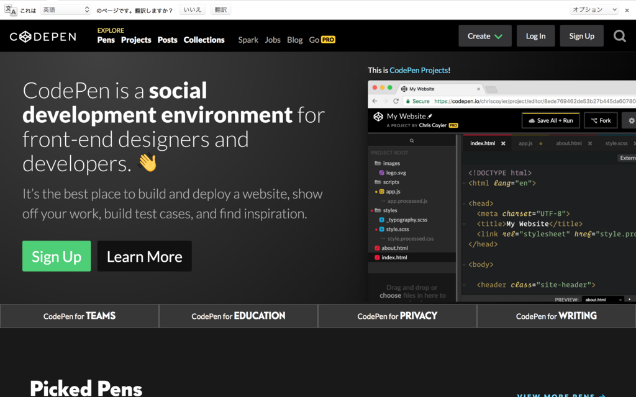Click the forward arrow in embedded browser
The image size is (636, 397).
(x=385, y=101)
